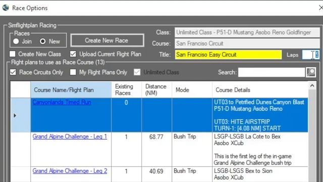Toggle Upload Current Flight Plan checkbox
The height and width of the screenshot is (182, 323).
(x=73, y=54)
